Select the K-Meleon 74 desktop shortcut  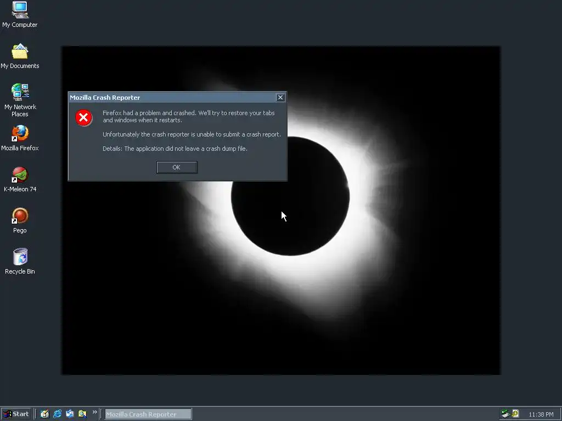[x=20, y=179]
